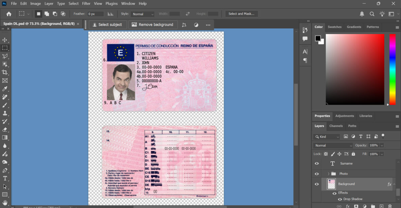This screenshot has height=208, width=401.
Task: Toggle lock position
Action: [339, 154]
